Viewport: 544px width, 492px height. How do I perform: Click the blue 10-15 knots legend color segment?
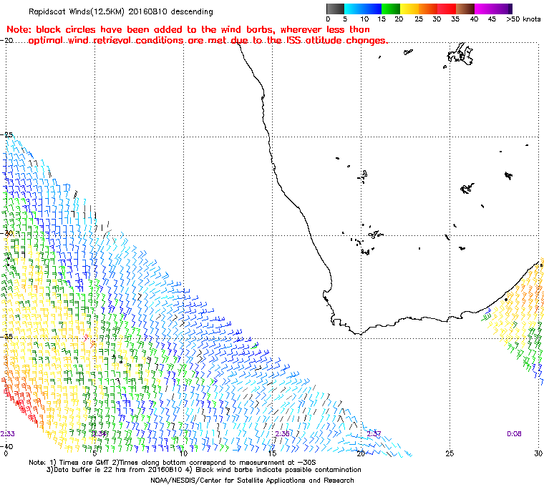[x=372, y=9]
